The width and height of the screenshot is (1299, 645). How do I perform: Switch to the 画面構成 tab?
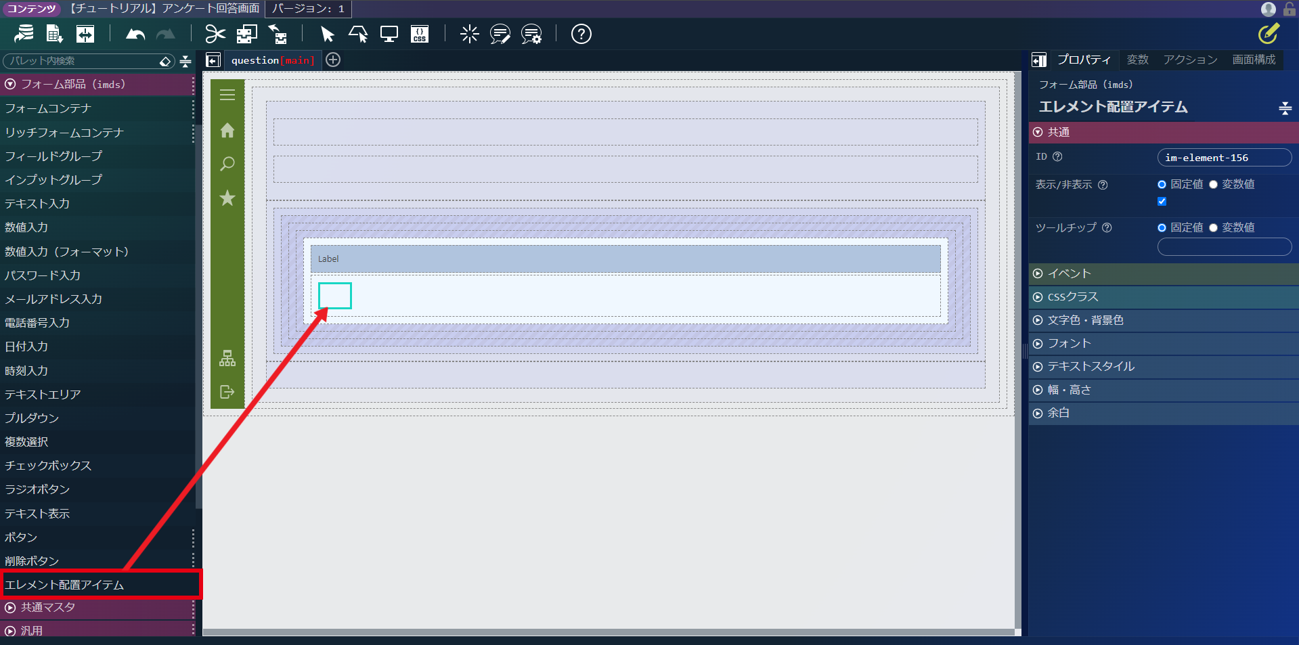1254,60
